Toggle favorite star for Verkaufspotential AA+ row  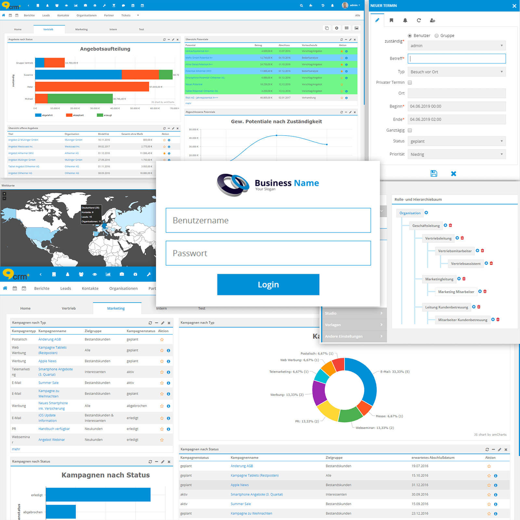342,51
